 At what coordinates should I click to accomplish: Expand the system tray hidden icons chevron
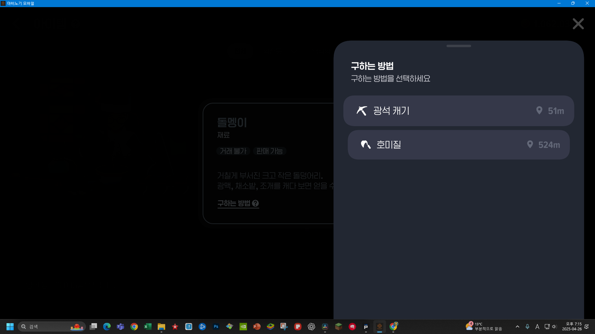point(517,327)
